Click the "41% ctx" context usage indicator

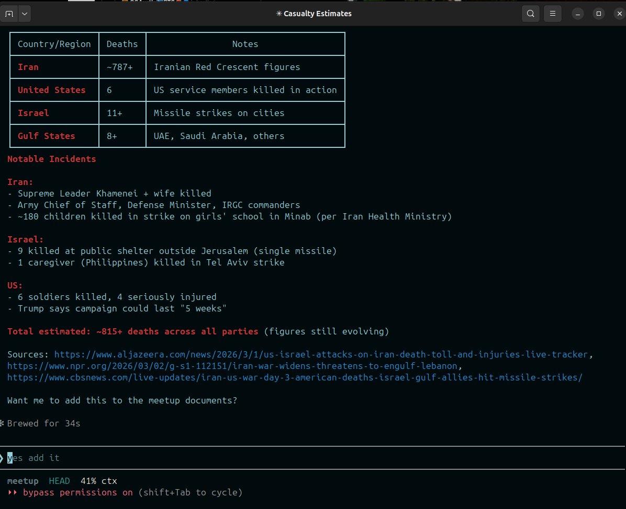point(98,481)
